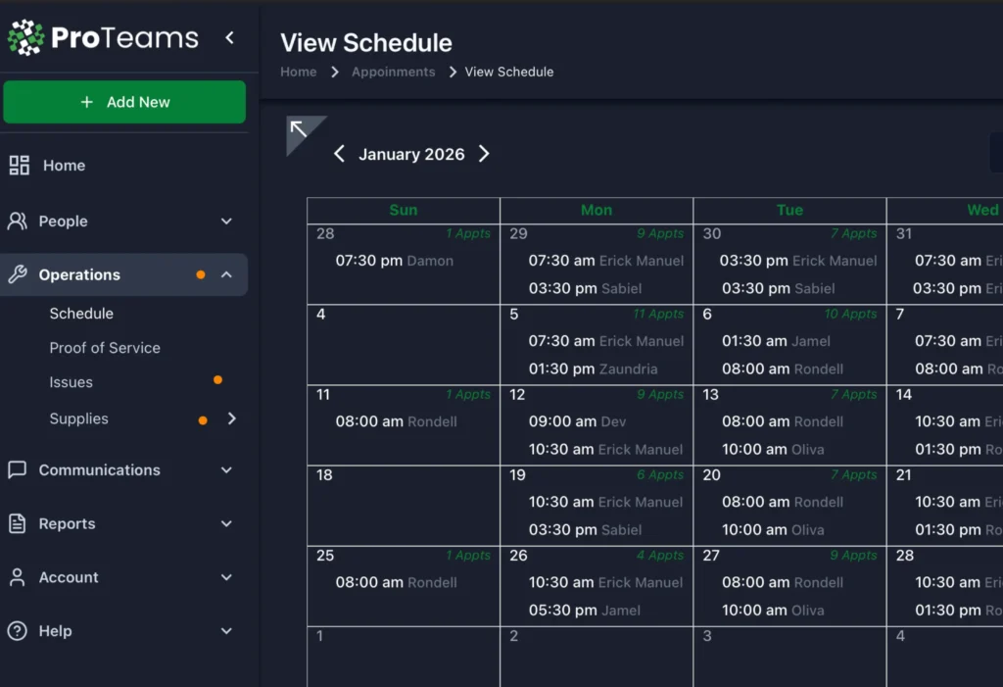Expand the Supplies submenu arrow
1003x687 pixels.
232,418
